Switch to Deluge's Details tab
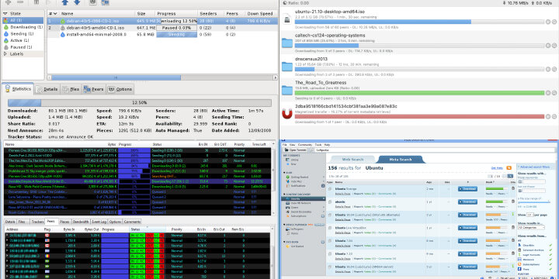559x279 pixels. (47, 89)
